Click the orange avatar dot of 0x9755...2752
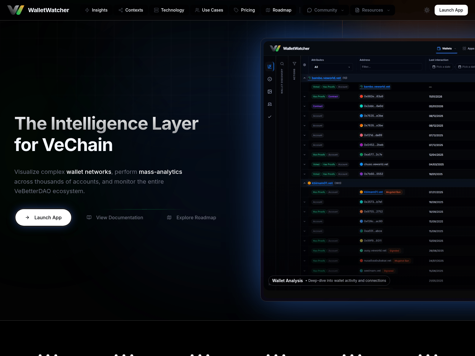The height and width of the screenshot is (356, 475). (361, 212)
